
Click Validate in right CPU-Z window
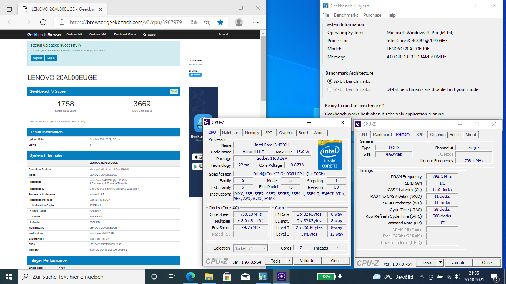[458, 263]
